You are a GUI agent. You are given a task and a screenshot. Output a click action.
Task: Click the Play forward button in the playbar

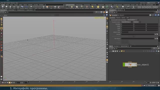(12, 82)
